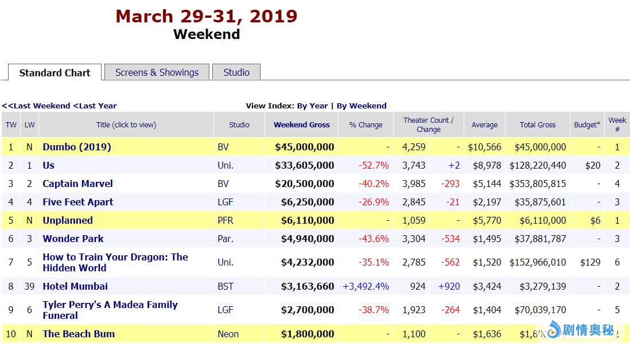Switch to the Screens & Showings tab
This screenshot has height=347, width=630.
pos(157,72)
